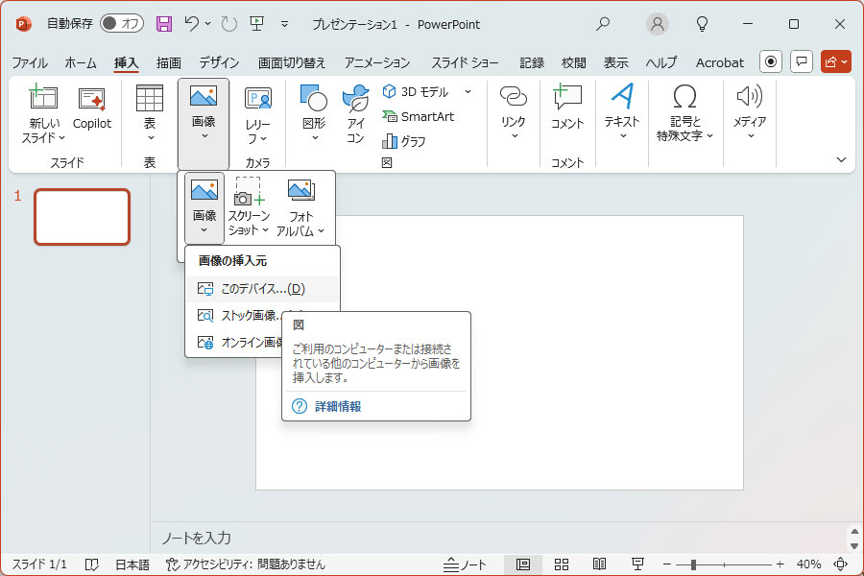Click 詳細情報 link in tooltip
The image size is (864, 576).
338,407
